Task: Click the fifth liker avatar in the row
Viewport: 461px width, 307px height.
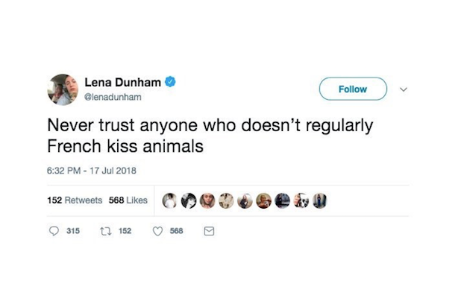Action: [244, 200]
